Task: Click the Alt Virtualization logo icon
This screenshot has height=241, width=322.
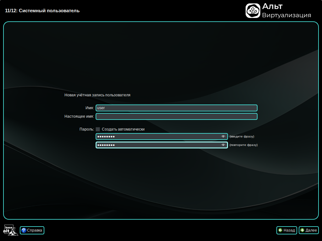Action: click(x=253, y=11)
